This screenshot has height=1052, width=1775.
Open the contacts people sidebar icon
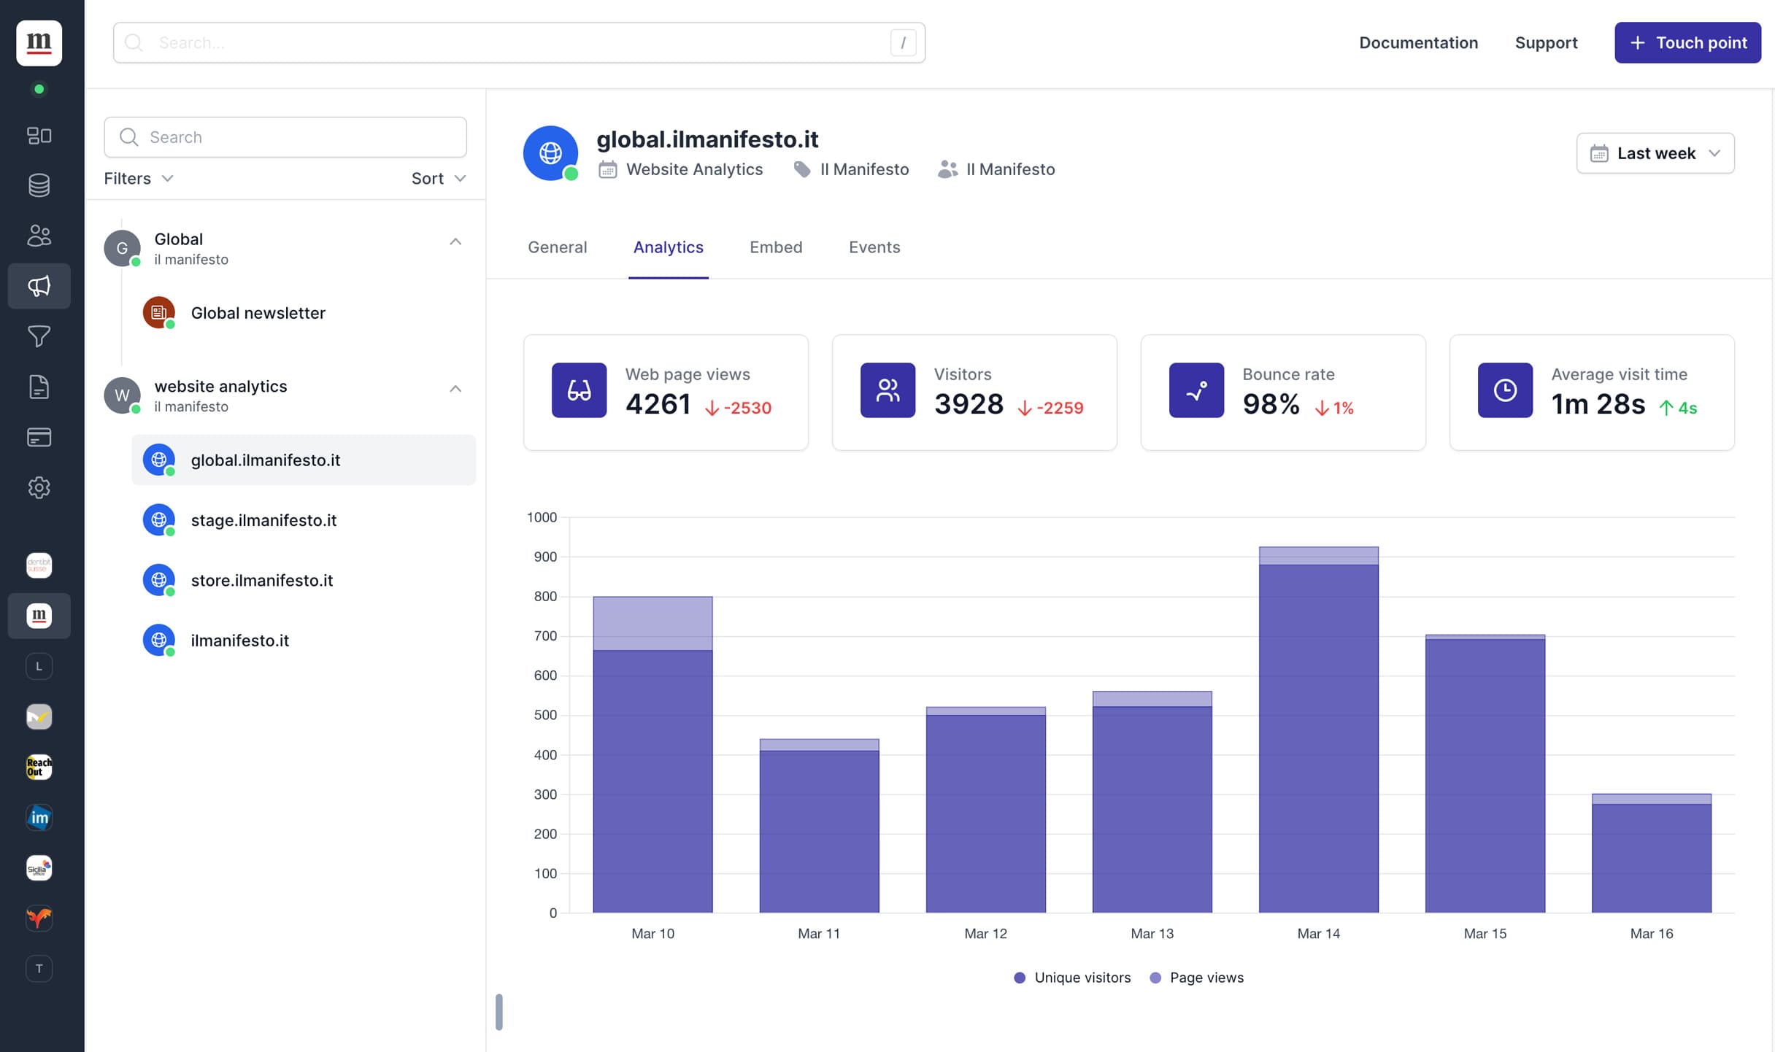coord(39,236)
